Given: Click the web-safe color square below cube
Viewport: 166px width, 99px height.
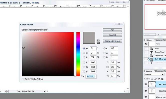Looking at the screenshot, I should [x=98, y=43].
